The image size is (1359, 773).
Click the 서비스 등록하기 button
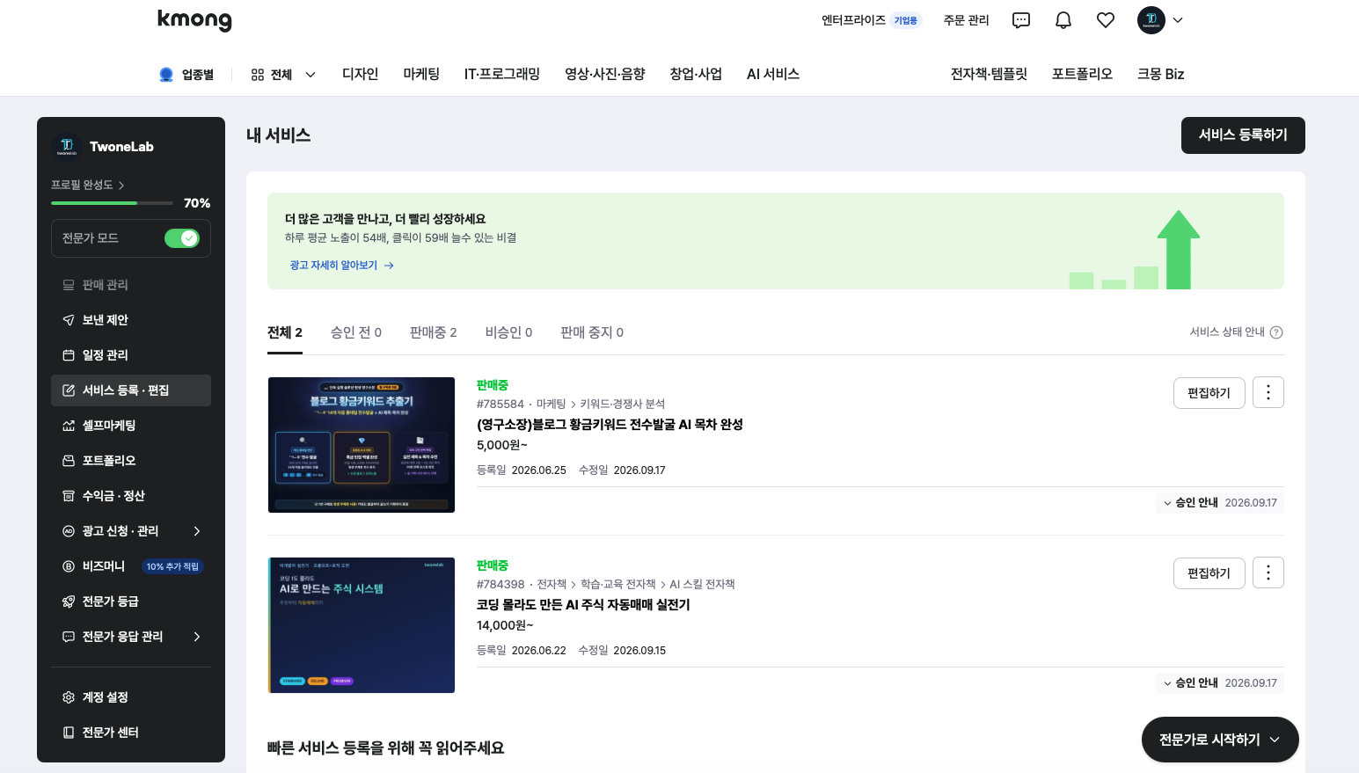click(1243, 135)
